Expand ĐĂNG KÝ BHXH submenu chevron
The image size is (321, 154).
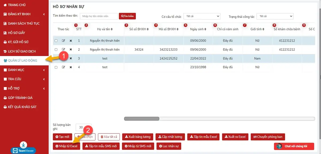[44, 14]
